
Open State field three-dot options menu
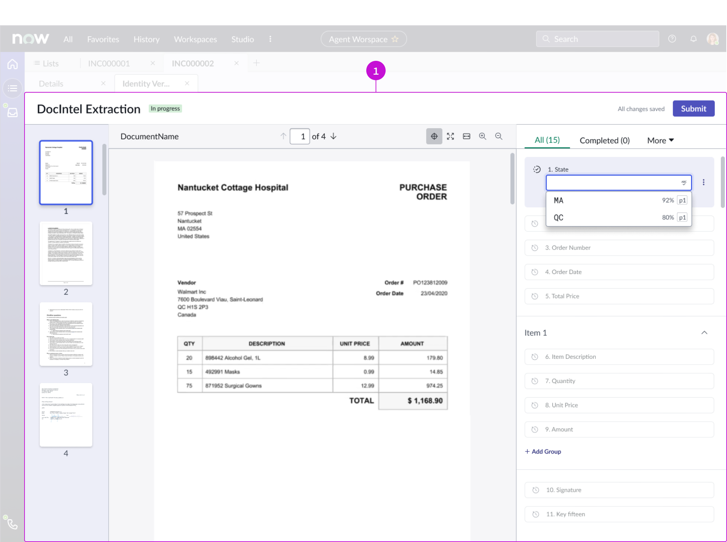click(x=704, y=182)
